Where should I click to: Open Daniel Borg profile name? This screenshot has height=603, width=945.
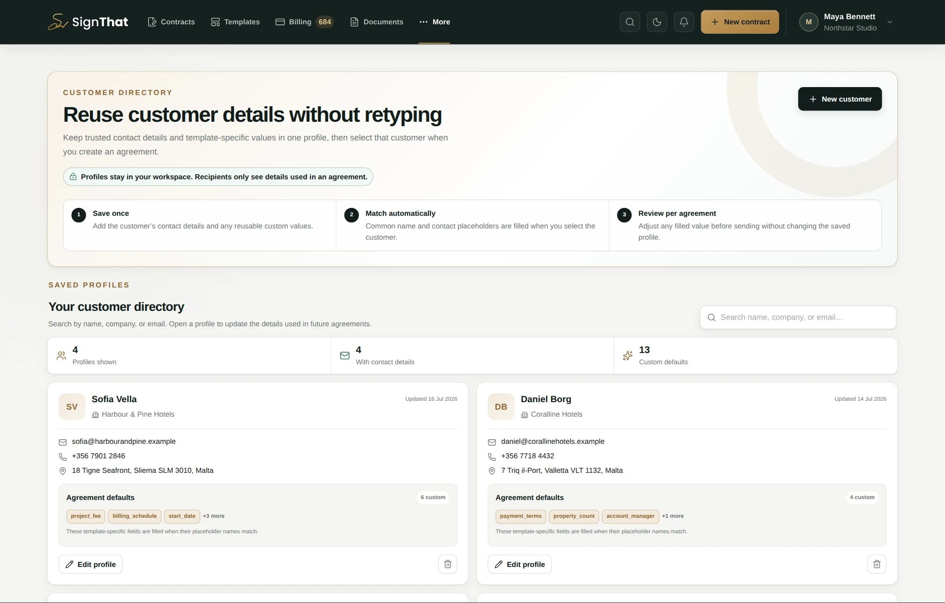coord(546,399)
